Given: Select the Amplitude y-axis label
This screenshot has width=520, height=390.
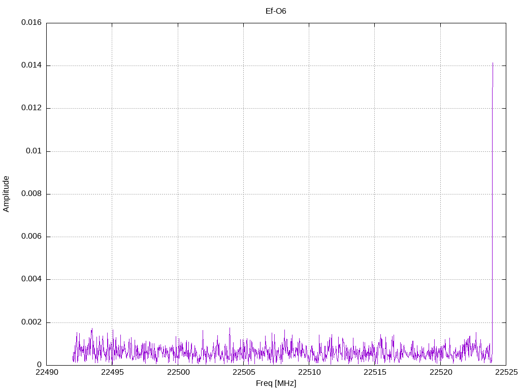Looking at the screenshot, I should click(x=6, y=194).
